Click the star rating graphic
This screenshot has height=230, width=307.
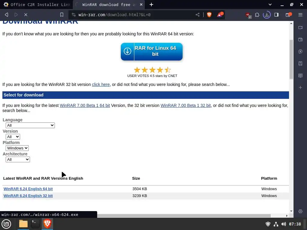tap(152, 70)
